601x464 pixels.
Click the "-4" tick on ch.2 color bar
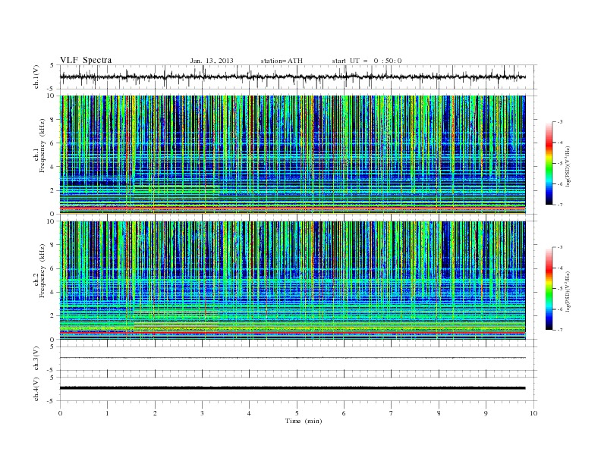[559, 268]
